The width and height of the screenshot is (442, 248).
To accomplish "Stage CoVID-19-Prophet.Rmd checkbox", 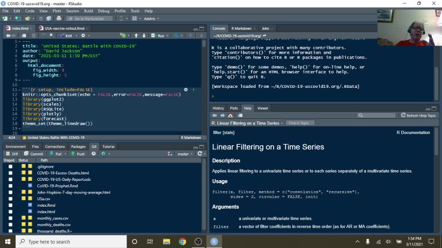I will [10, 186].
